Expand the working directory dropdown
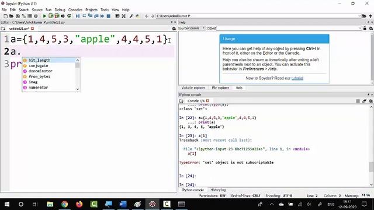The height and width of the screenshot is (210, 374). tap(359, 16)
